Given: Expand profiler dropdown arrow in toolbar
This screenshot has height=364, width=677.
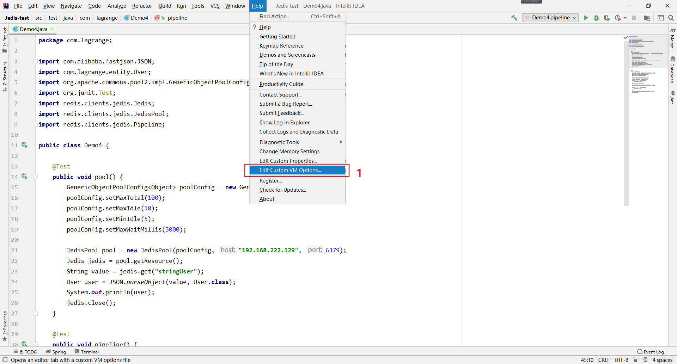Looking at the screenshot, I should click(x=625, y=18).
